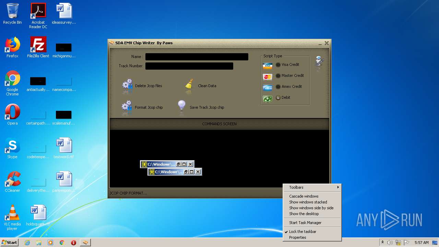Click the Save Track Jcop chip label
The image size is (439, 247).
207,107
